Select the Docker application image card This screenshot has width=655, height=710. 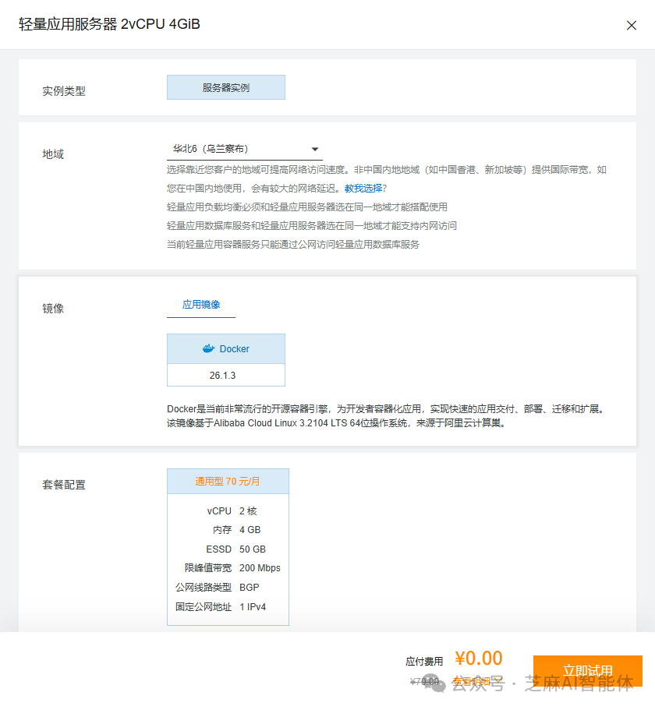(226, 348)
